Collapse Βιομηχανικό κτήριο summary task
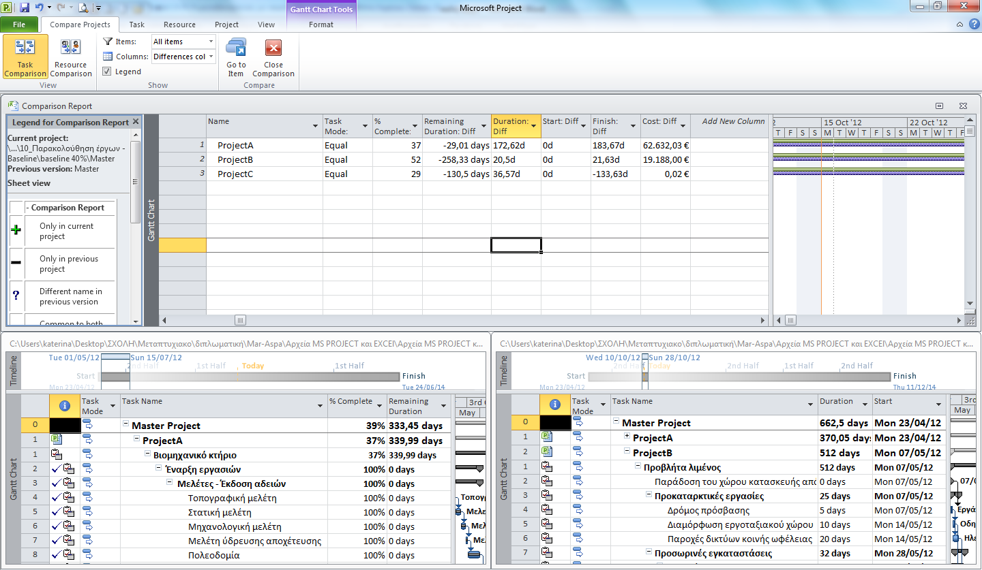Screen dimensions: 982x570 pyautogui.click(x=147, y=454)
